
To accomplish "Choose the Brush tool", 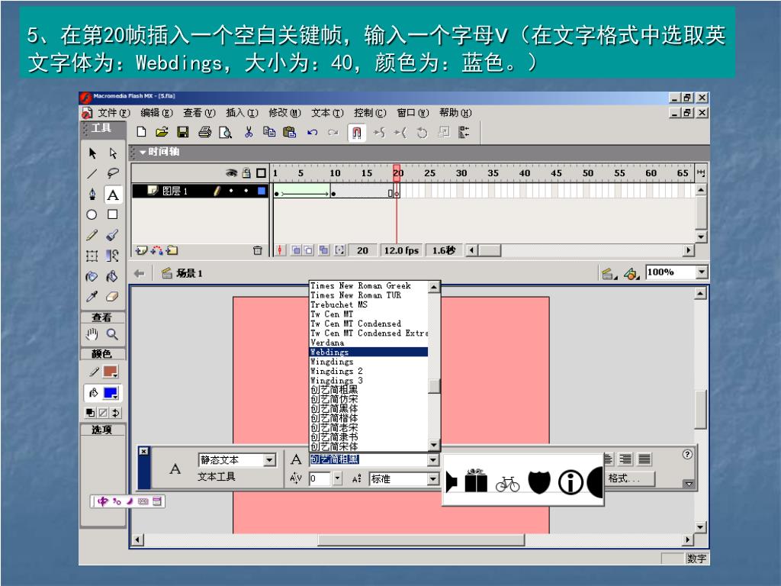I will pos(113,235).
